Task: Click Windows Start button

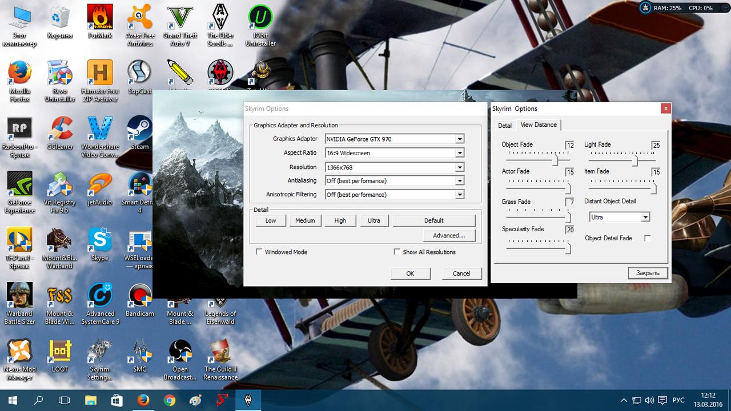Action: coord(13,400)
